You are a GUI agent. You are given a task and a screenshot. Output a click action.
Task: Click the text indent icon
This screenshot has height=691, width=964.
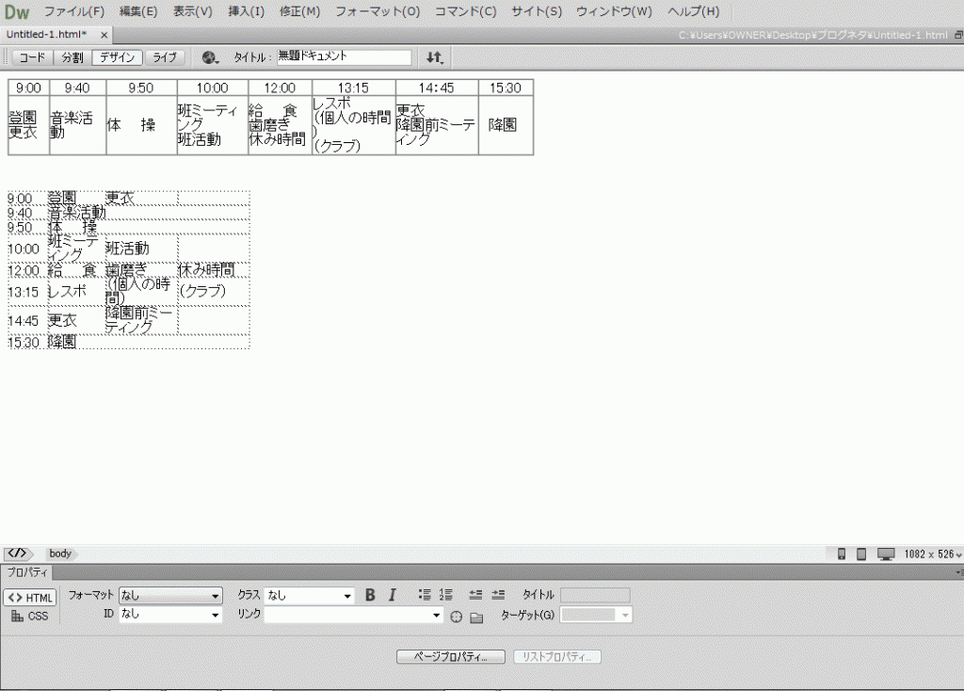point(498,595)
